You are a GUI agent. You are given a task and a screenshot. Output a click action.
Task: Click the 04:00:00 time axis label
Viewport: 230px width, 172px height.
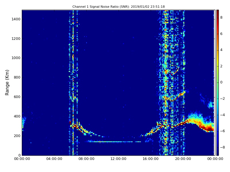click(54, 159)
